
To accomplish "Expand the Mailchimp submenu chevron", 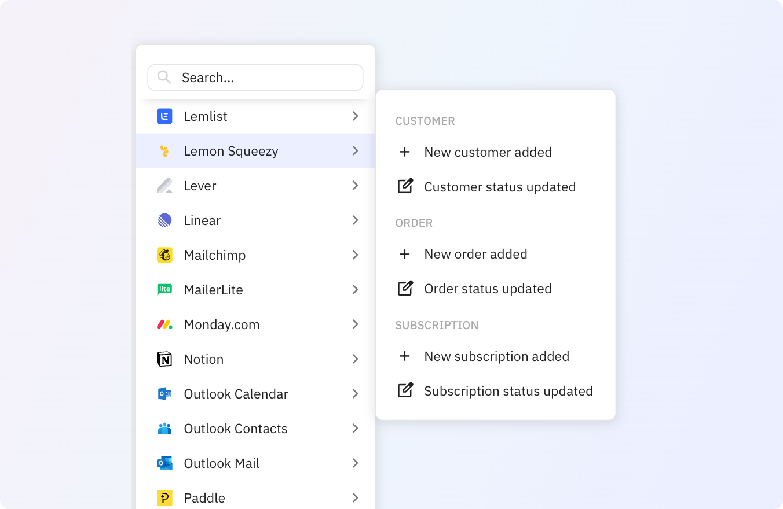I will click(356, 255).
